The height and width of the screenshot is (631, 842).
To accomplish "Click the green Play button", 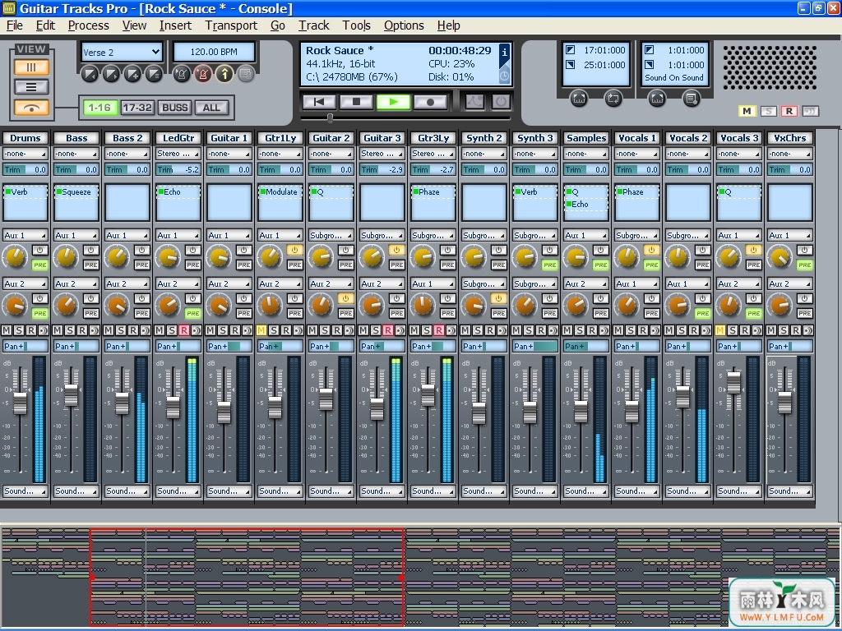I will (394, 101).
